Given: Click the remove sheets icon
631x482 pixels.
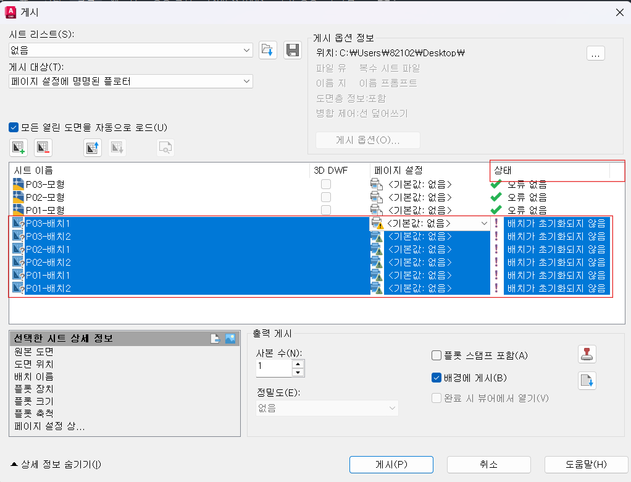Looking at the screenshot, I should click(43, 147).
